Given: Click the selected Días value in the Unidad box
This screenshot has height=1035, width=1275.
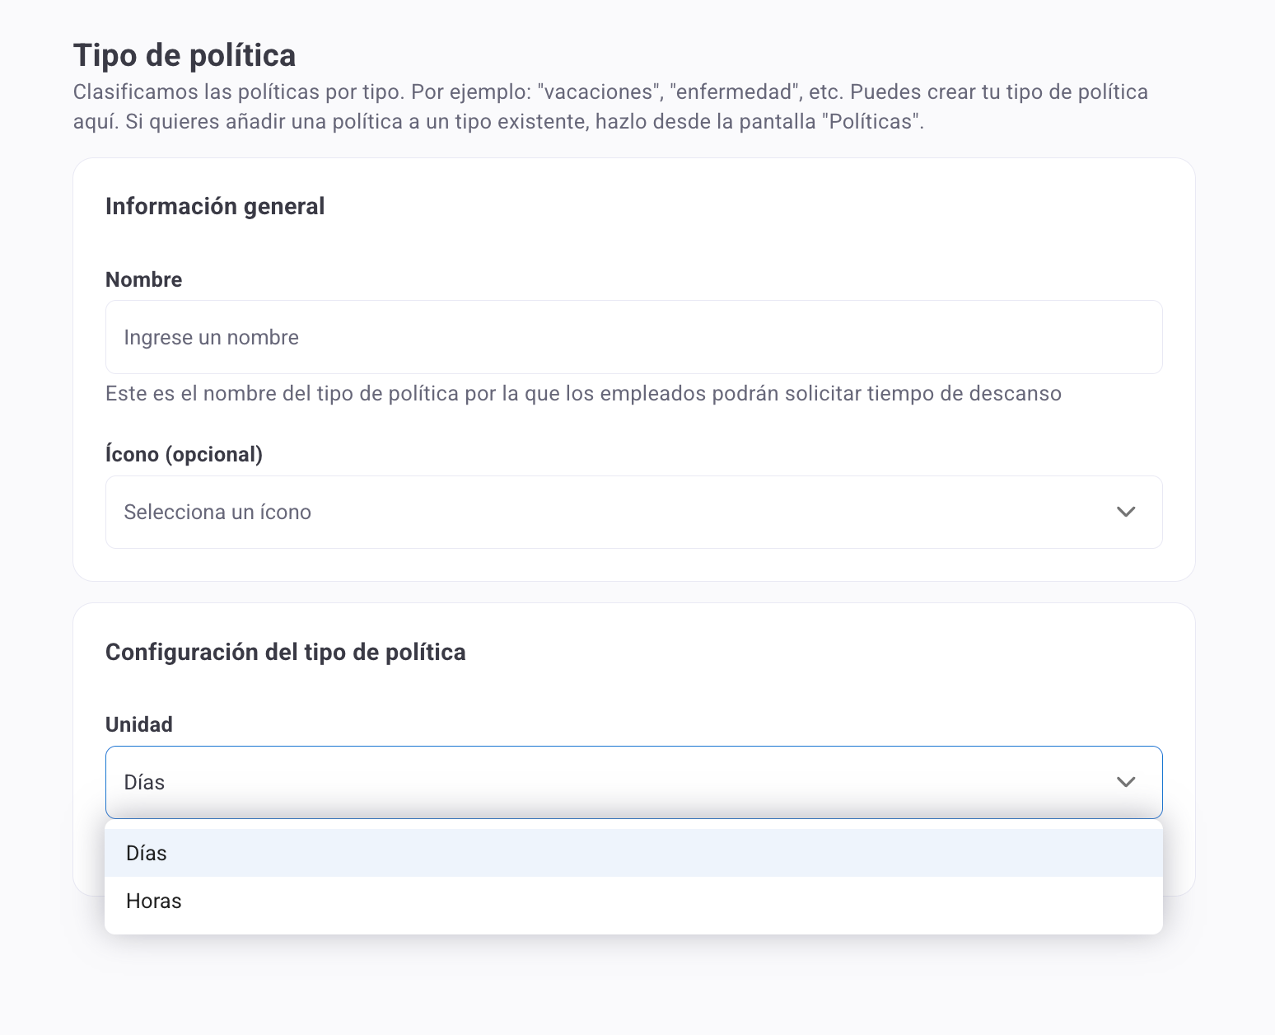Looking at the screenshot, I should (x=144, y=782).
